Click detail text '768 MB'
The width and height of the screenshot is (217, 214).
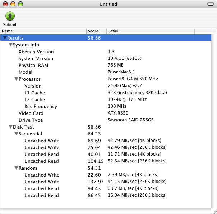coord(116,65)
